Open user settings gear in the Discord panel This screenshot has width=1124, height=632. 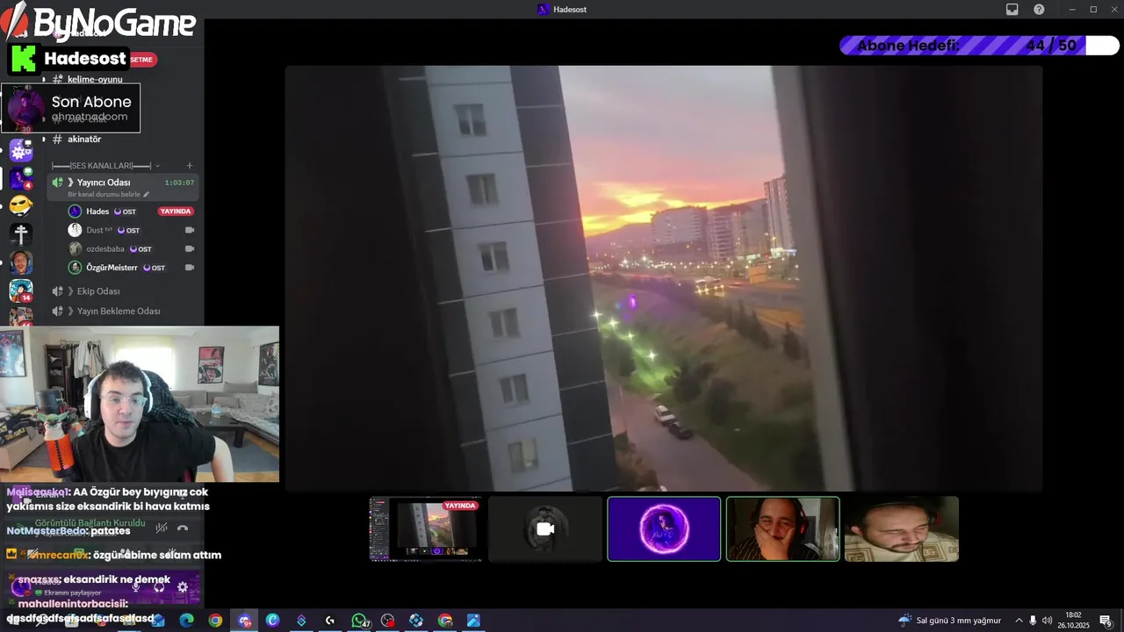point(183,586)
